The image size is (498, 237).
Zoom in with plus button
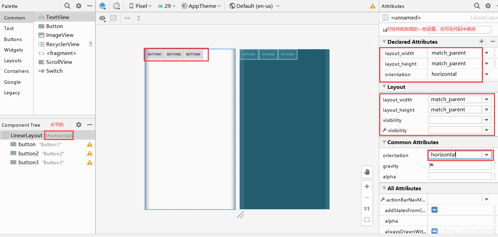point(367,186)
